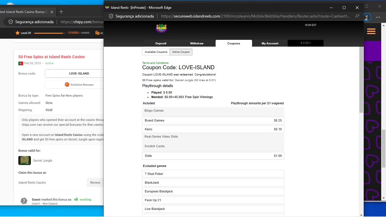Viewport: 386px width, 217px height.
Task: Open the orange hamburger menu
Action: 371,31
